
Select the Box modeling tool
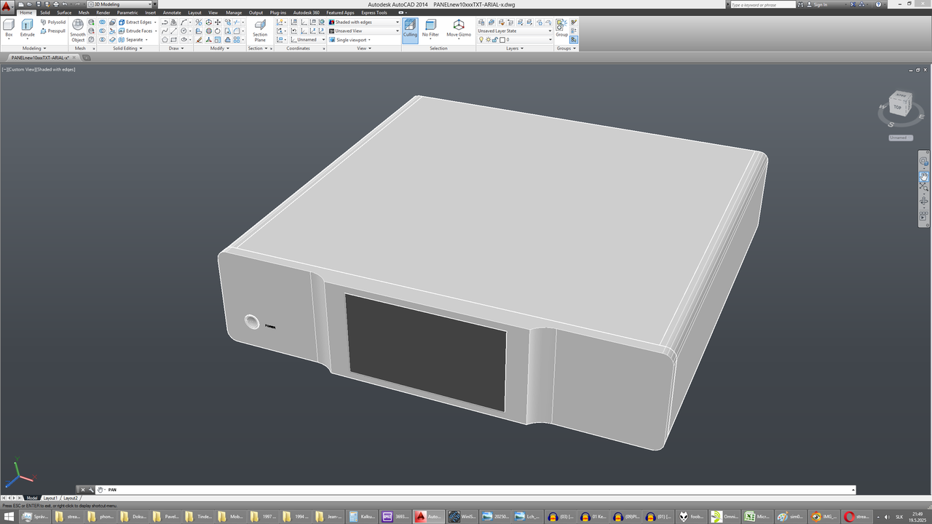pos(9,29)
